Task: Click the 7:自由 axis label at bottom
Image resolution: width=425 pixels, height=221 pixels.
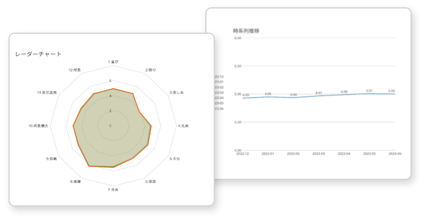Action: tap(113, 190)
